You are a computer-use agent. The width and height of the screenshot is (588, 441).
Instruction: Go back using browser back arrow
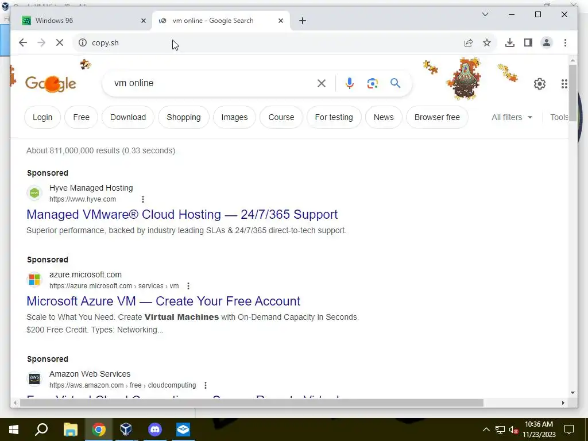click(23, 42)
